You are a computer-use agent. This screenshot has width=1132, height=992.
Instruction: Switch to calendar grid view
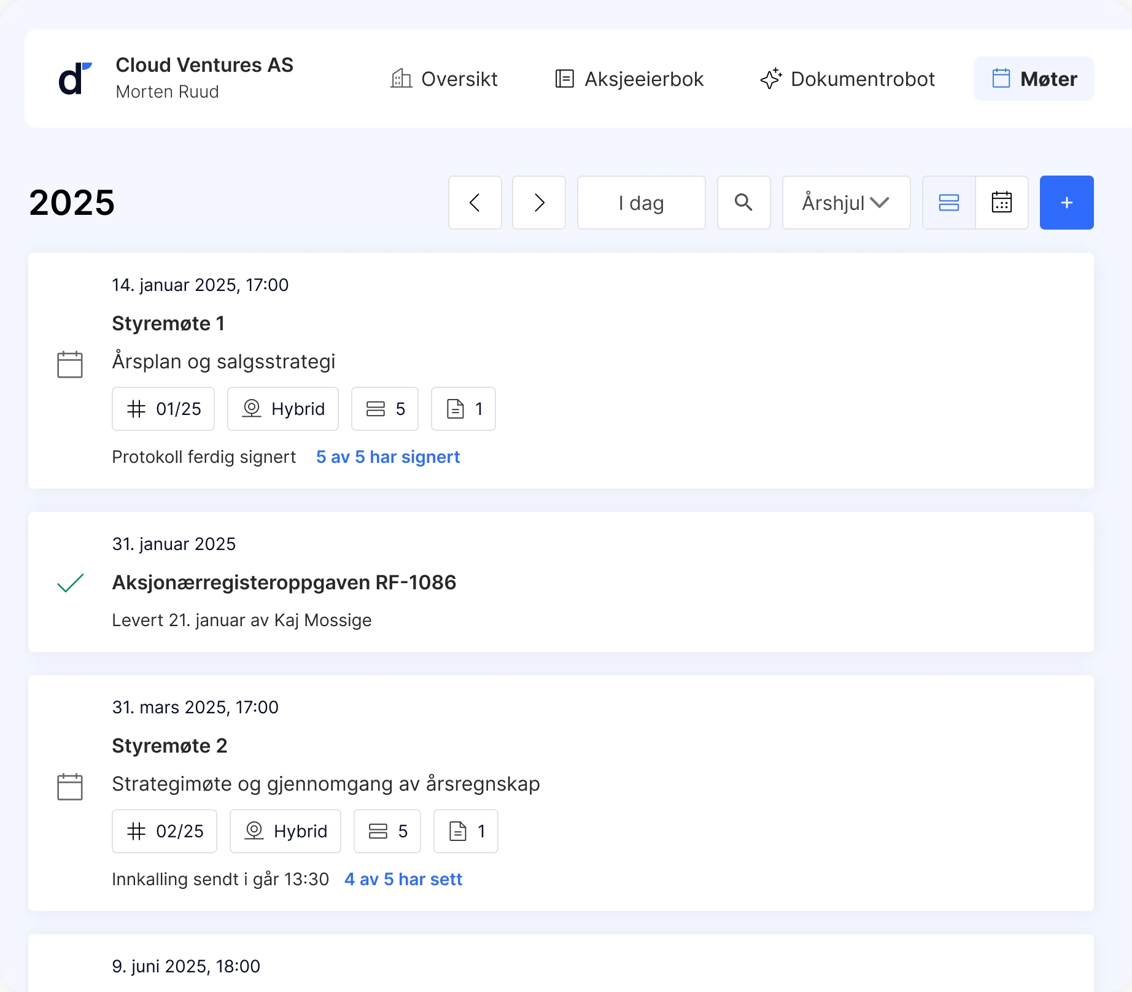(x=1002, y=203)
